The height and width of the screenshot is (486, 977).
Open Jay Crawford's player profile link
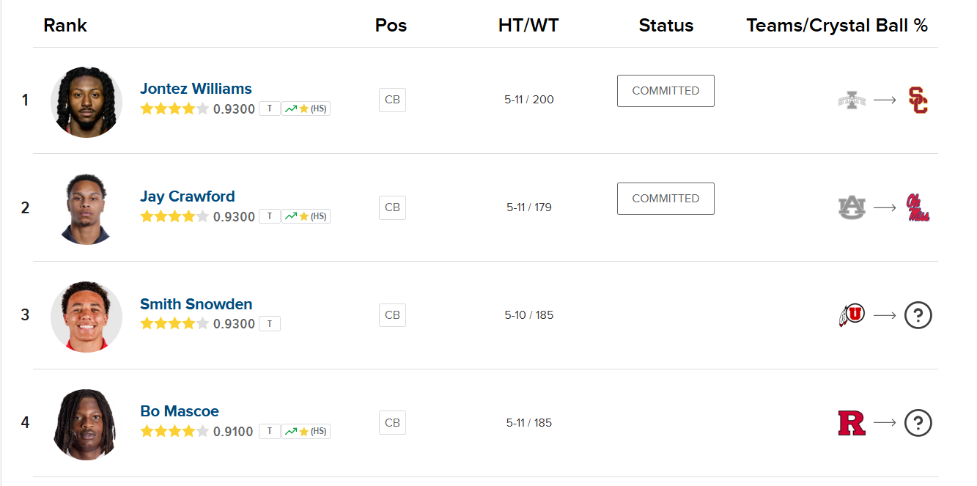[188, 196]
